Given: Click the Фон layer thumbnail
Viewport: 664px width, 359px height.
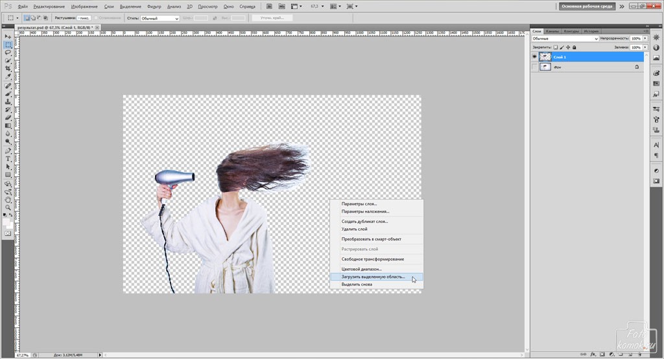Looking at the screenshot, I should tap(545, 67).
